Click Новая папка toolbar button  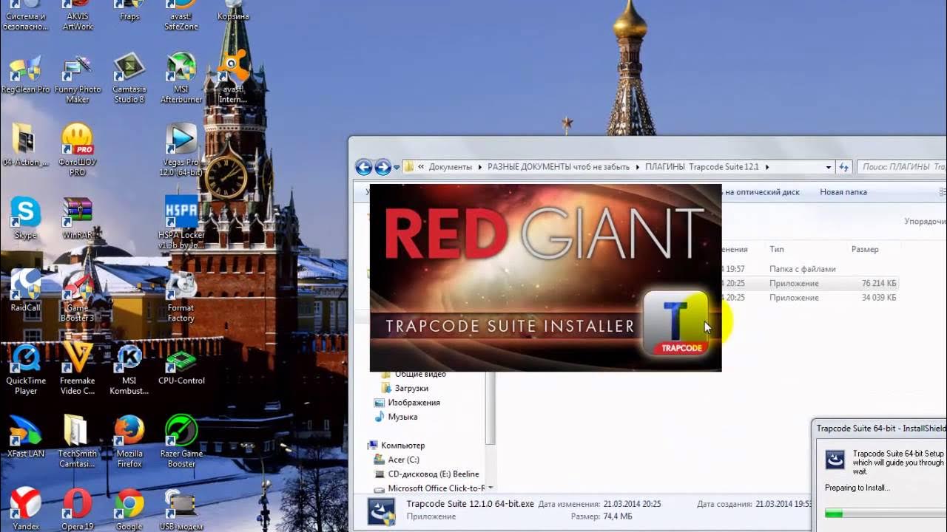click(x=843, y=192)
